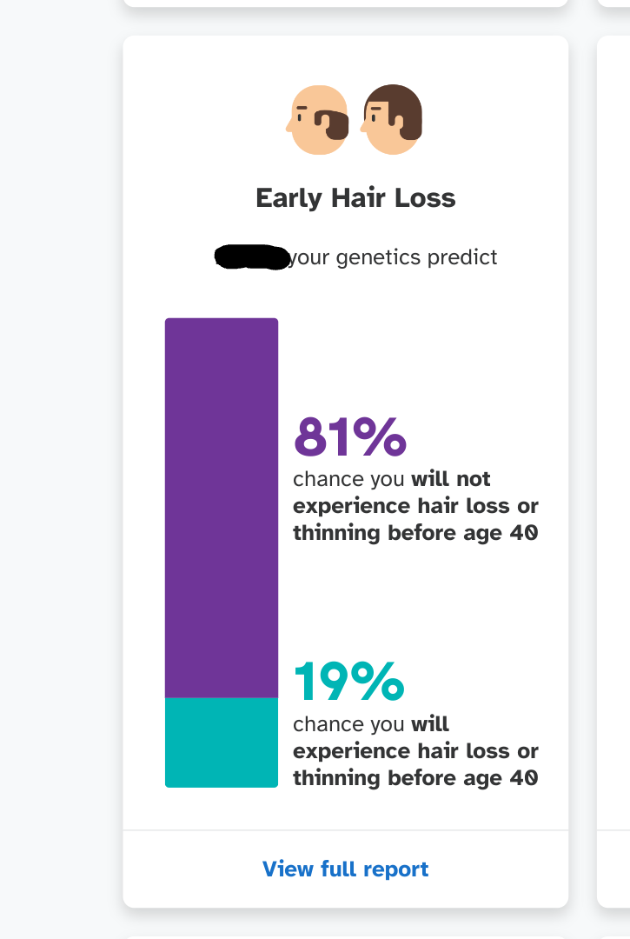Select the partially visible card at right edge
This screenshot has width=630, height=939.
[x=613, y=471]
